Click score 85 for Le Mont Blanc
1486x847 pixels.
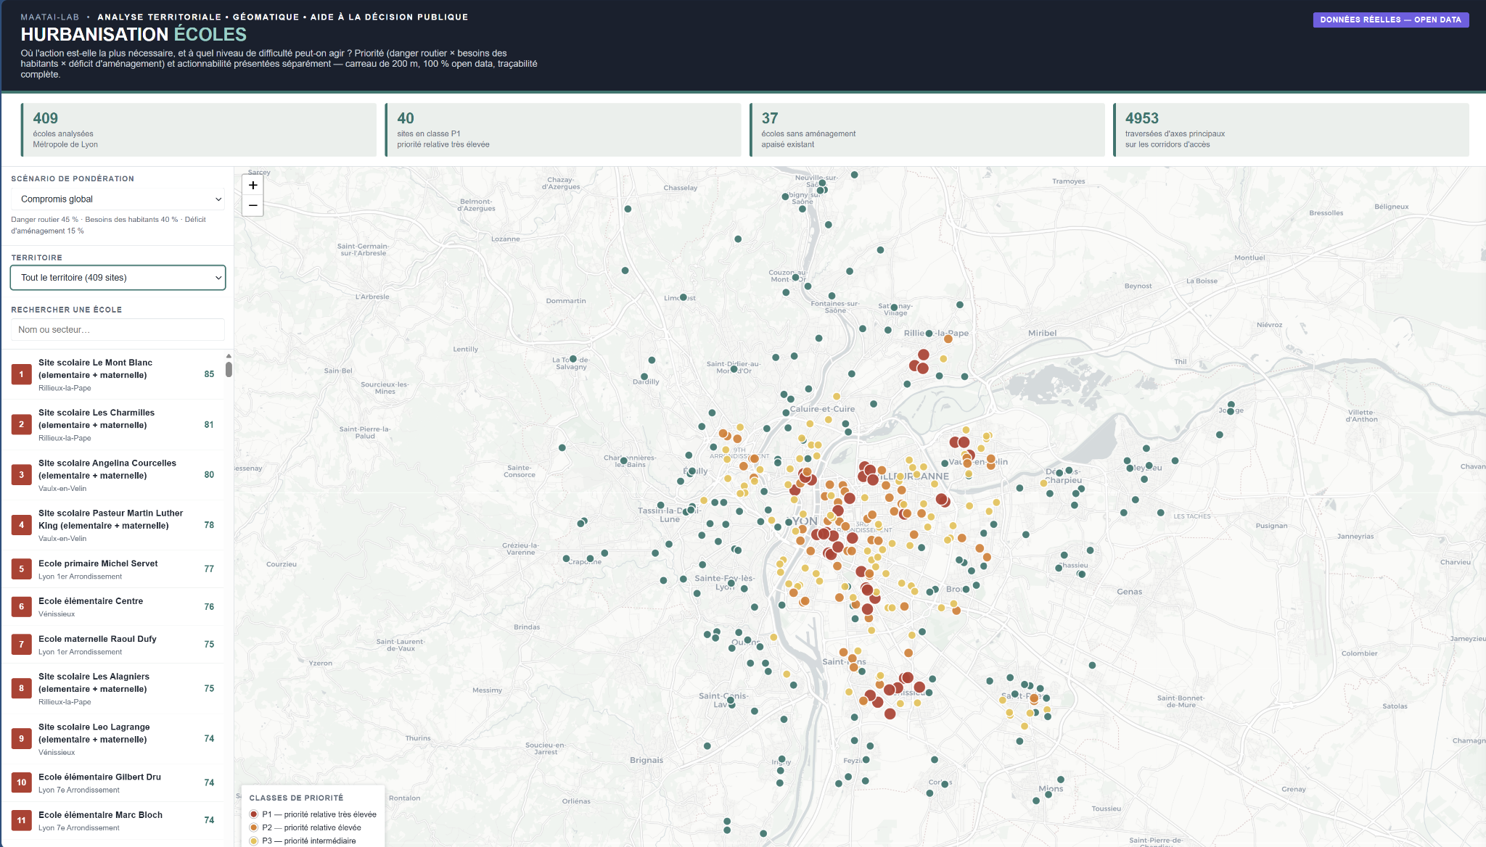tap(209, 374)
